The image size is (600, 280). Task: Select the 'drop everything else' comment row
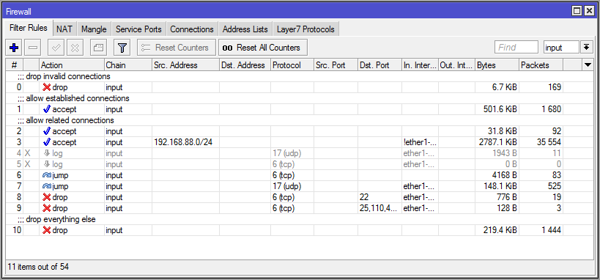tap(300, 219)
